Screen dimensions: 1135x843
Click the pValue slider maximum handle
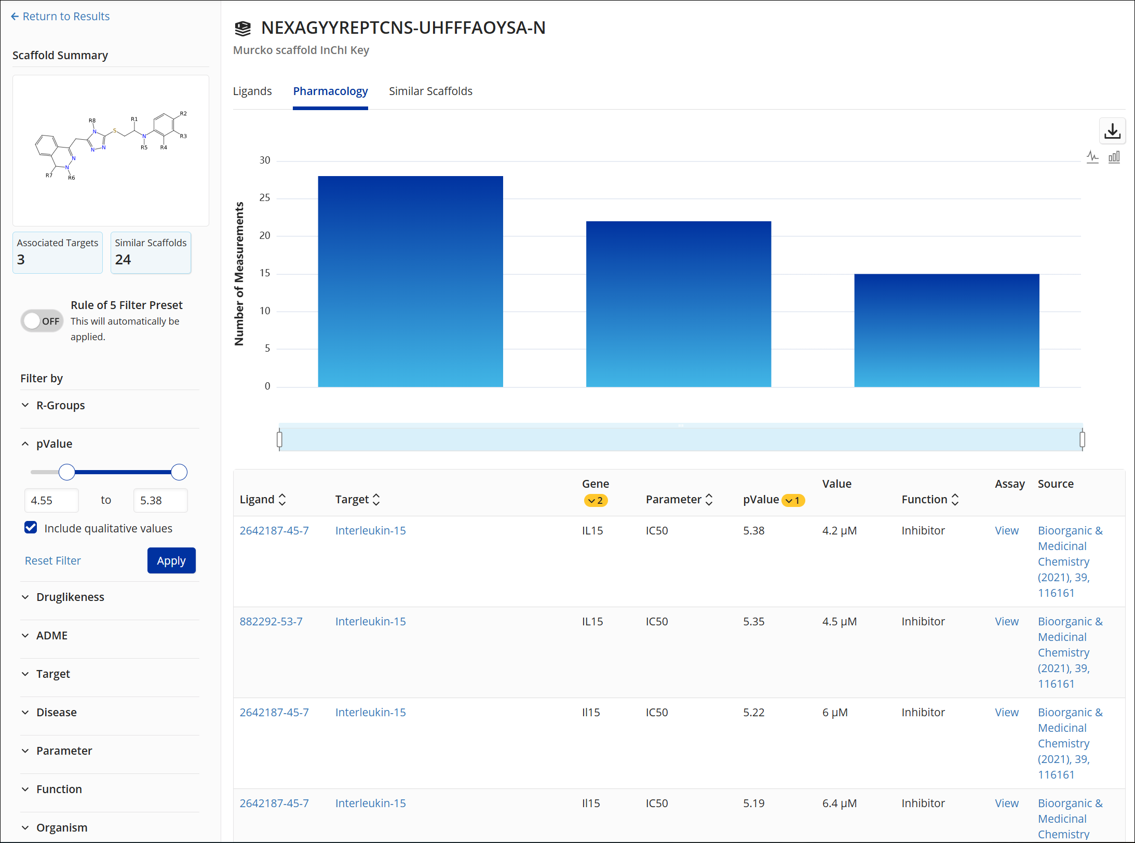point(179,472)
